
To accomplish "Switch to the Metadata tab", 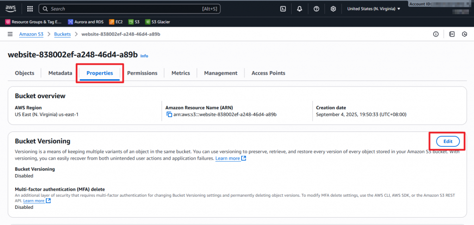I will point(60,73).
